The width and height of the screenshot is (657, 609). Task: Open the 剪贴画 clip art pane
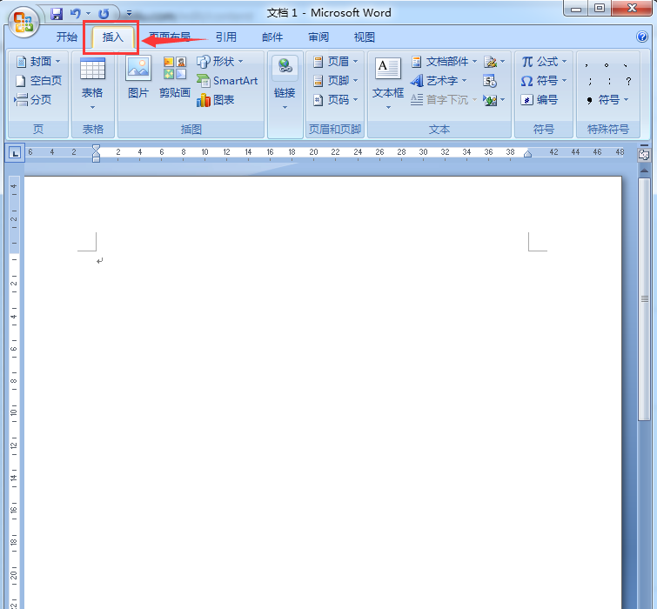pos(175,77)
